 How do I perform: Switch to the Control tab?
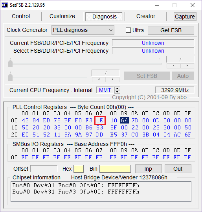(21, 17)
